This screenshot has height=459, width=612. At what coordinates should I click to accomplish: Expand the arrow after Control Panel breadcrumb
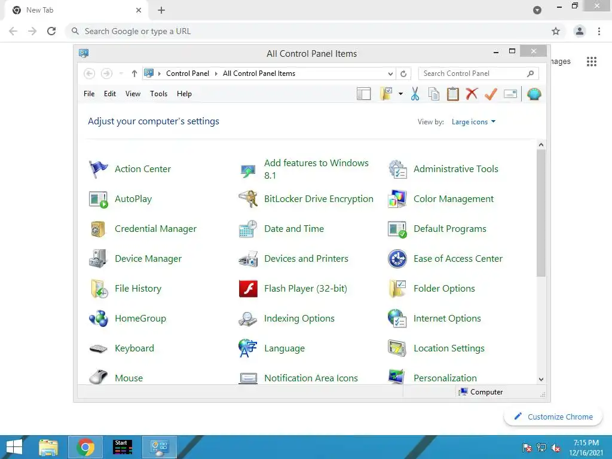(216, 74)
